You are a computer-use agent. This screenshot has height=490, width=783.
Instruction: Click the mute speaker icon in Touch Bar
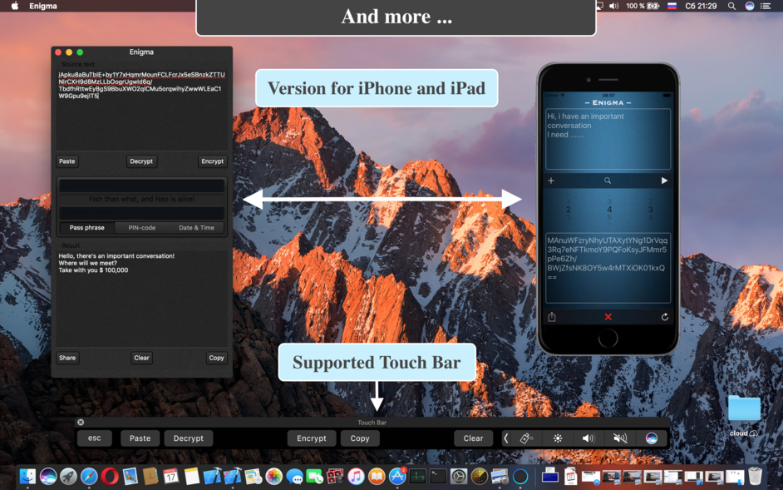620,438
